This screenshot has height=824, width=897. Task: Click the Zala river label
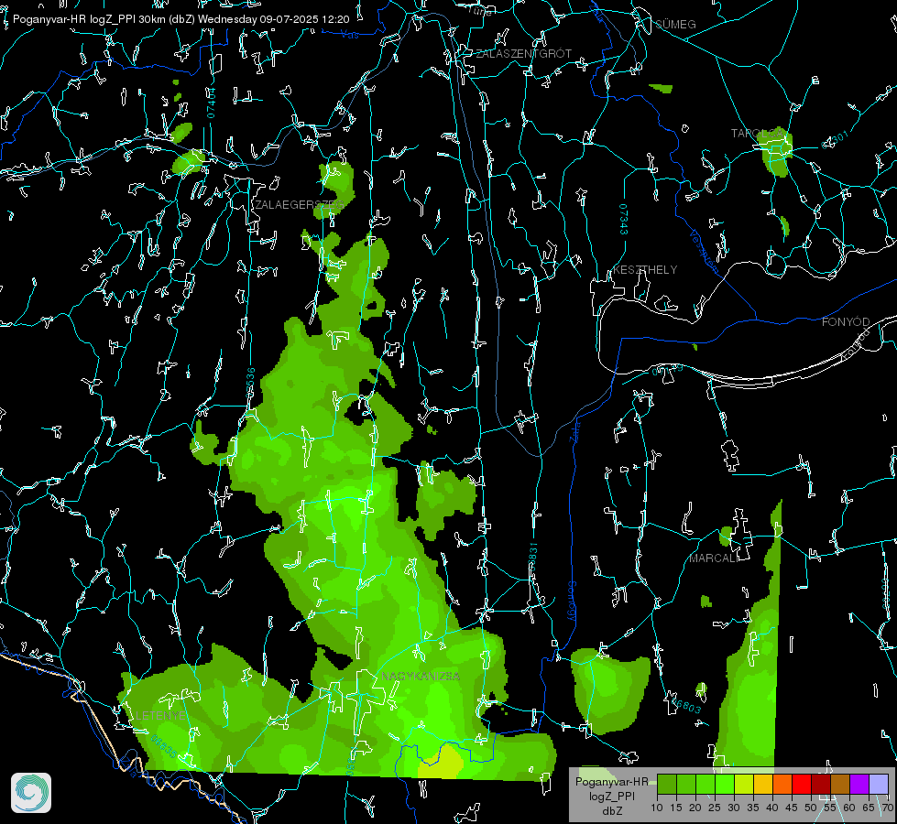574,431
